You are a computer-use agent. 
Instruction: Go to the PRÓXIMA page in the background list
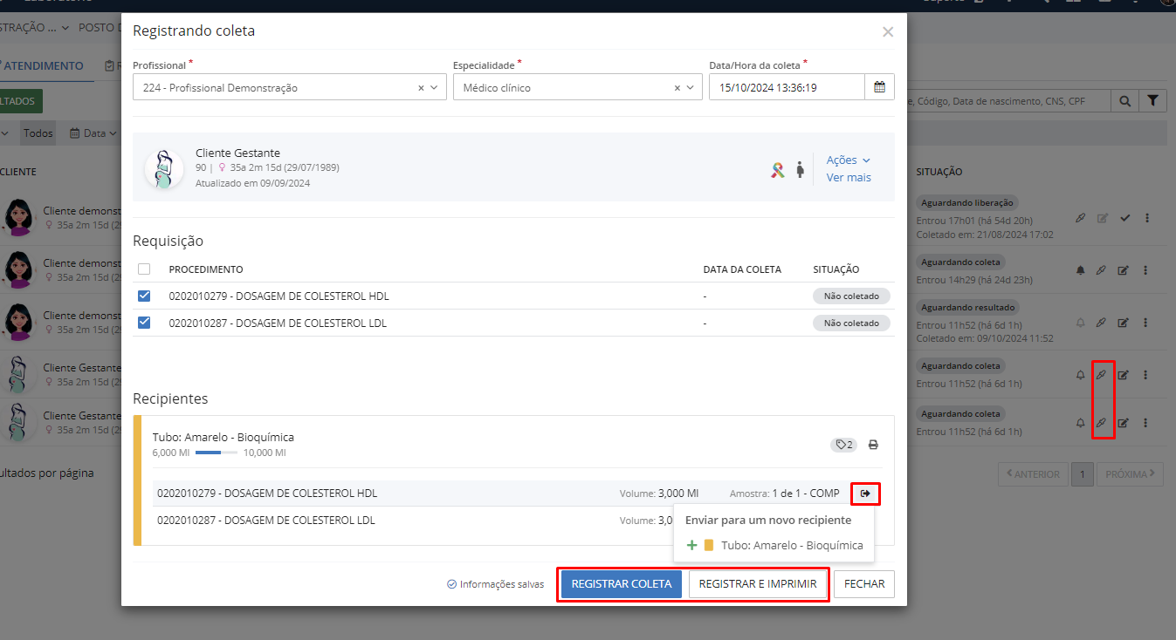click(1130, 474)
